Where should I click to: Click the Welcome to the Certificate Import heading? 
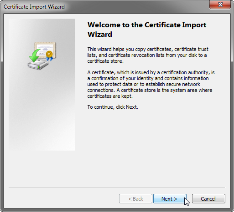click(147, 25)
